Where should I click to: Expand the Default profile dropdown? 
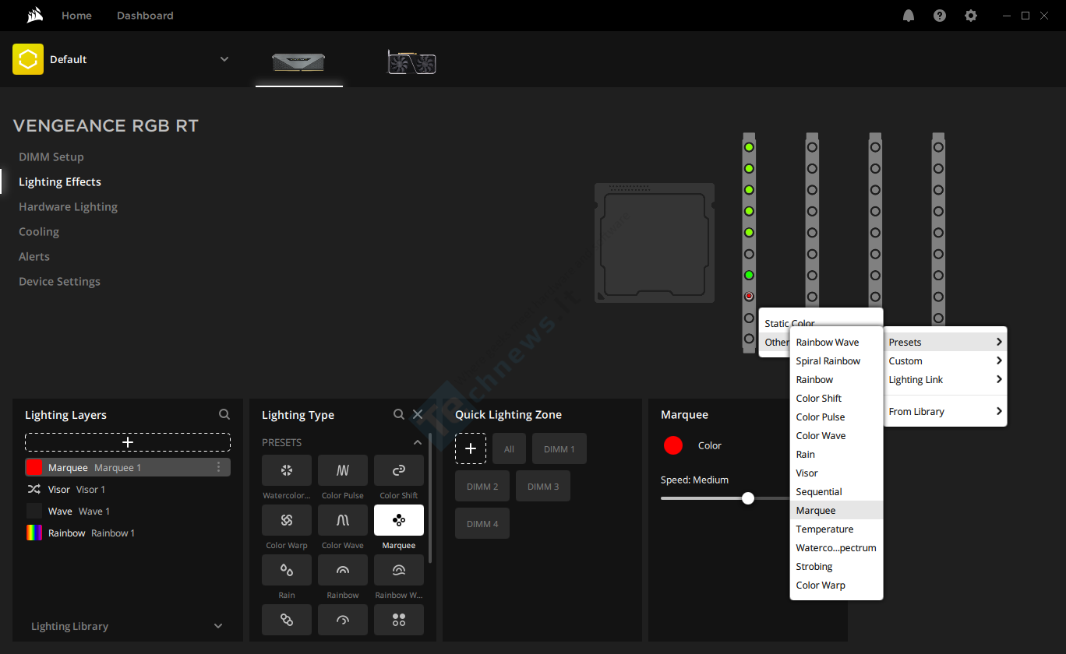pos(224,59)
